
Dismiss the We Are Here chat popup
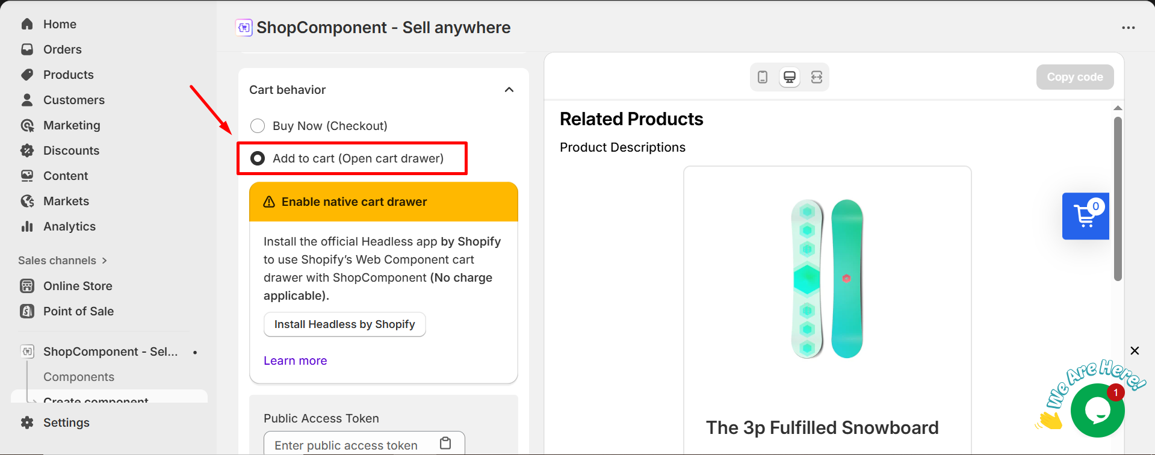coord(1135,351)
